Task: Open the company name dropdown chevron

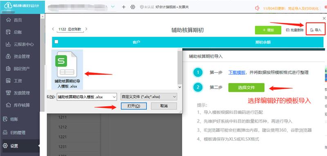Action: coord(113,7)
